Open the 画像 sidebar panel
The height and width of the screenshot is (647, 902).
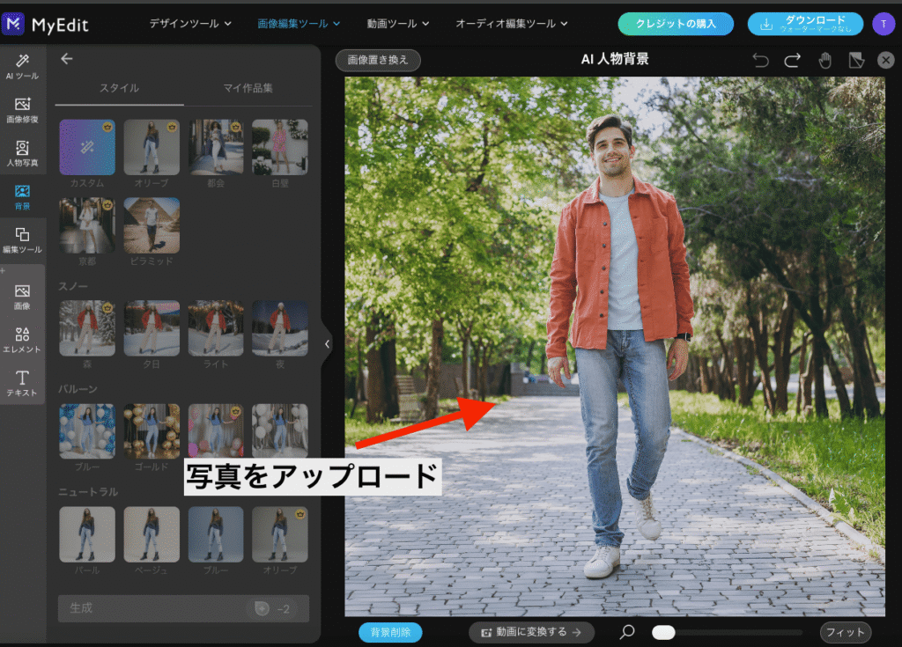[x=22, y=297]
